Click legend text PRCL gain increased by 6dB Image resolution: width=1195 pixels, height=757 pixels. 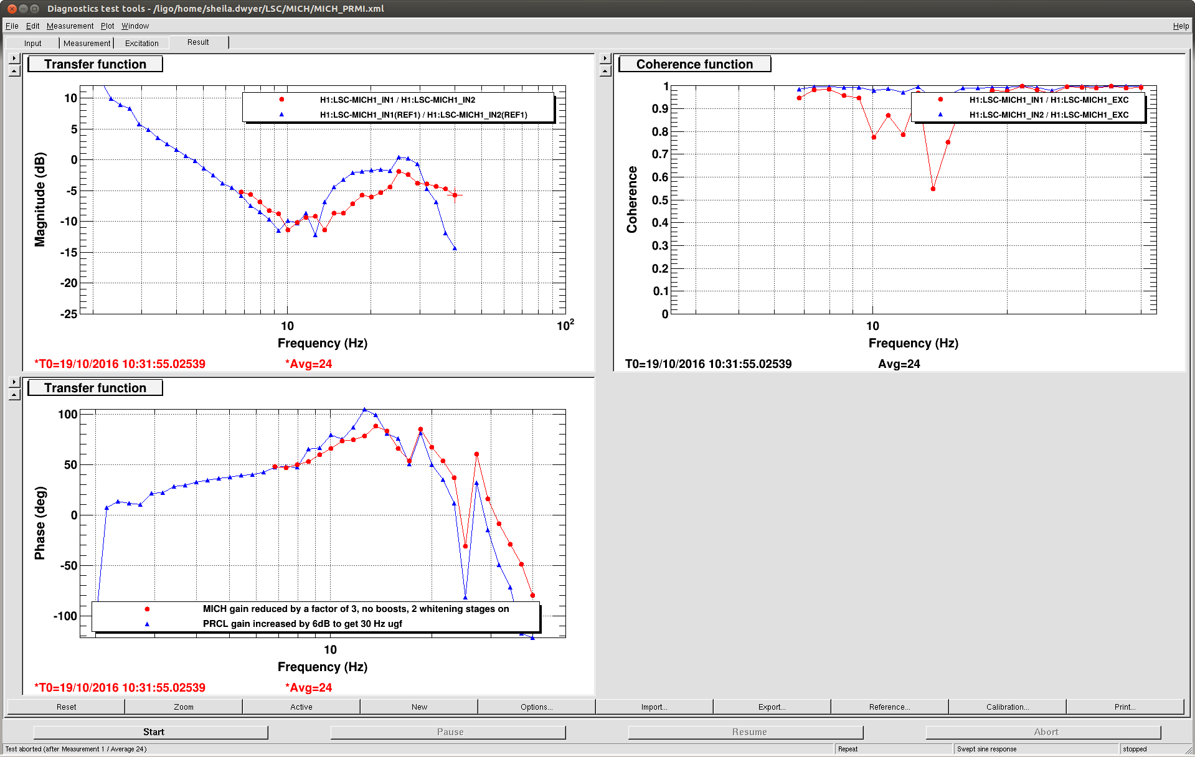tap(302, 624)
